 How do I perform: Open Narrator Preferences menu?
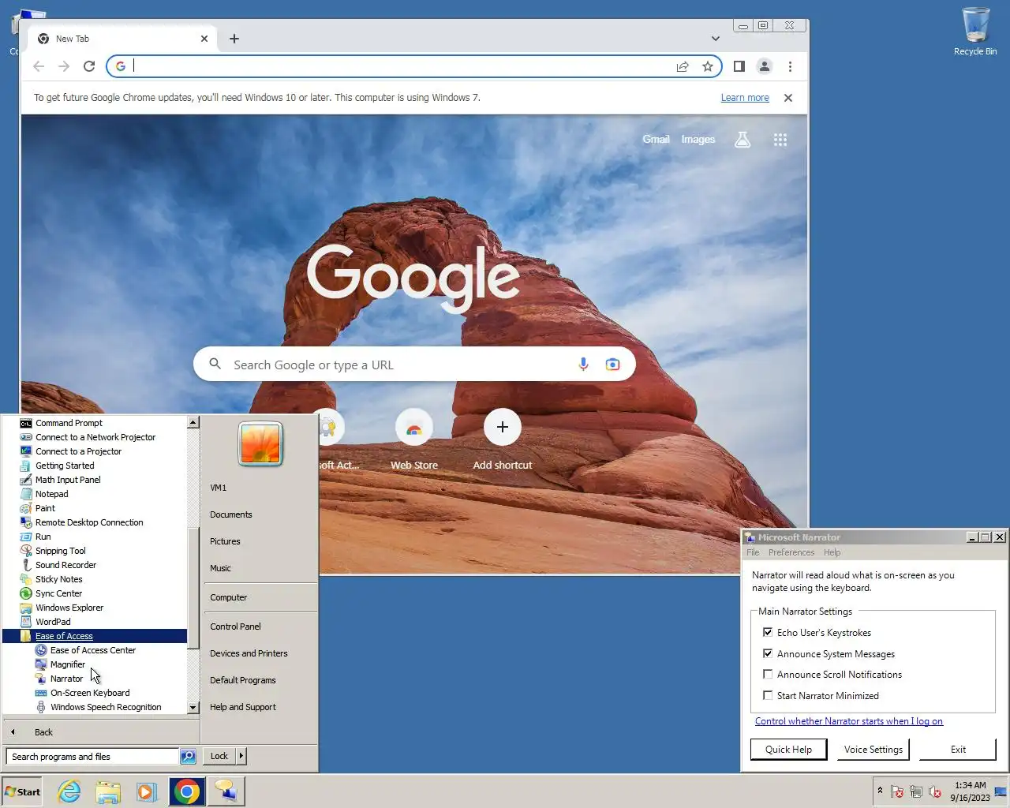(791, 552)
